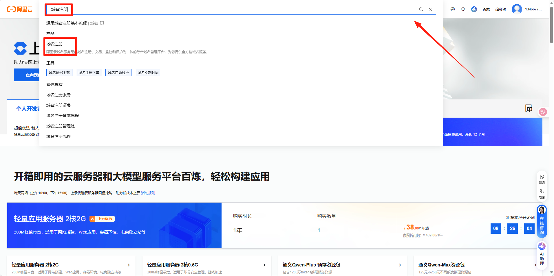Image resolution: width=554 pixels, height=276 pixels.
Task: Click the page vertical scrollbar thumb
Action: tap(552, 25)
